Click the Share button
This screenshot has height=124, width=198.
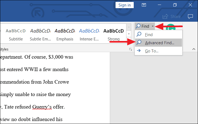172,16
